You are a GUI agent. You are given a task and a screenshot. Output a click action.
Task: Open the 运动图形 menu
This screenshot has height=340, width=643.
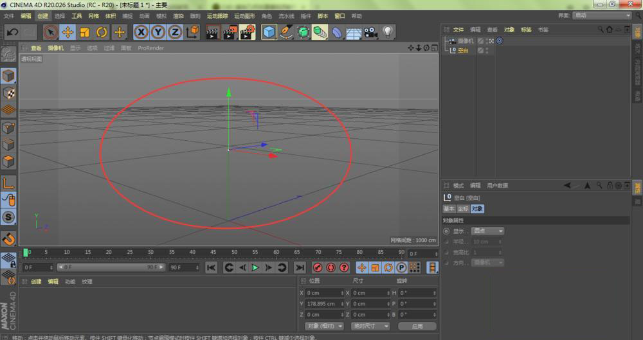coord(245,16)
